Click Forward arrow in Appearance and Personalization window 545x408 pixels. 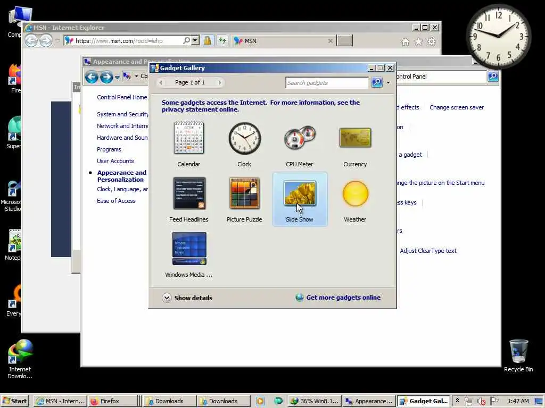coord(106,76)
